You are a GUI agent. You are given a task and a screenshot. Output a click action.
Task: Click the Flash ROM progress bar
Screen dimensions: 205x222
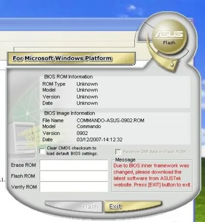[74, 176]
